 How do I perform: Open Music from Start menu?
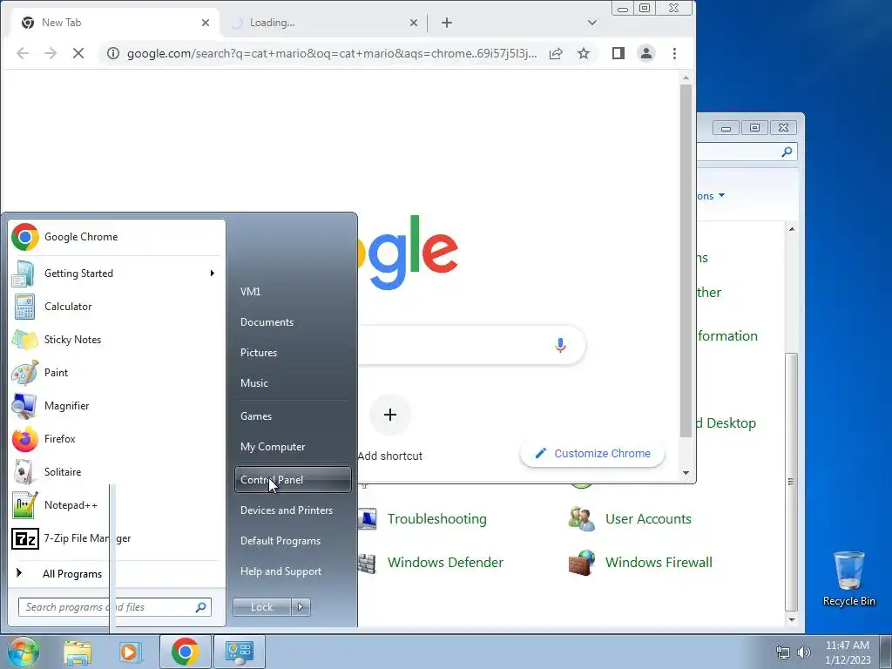pos(293,383)
